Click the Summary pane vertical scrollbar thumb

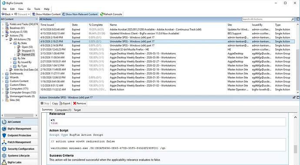pos(295,149)
